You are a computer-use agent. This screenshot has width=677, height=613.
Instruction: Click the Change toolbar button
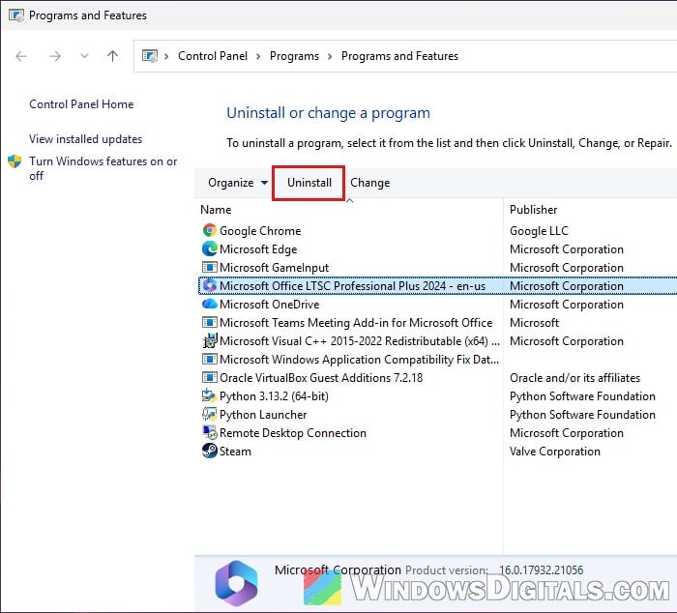370,183
